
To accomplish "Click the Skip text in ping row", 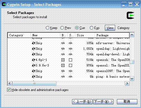I will coord(39,77).
